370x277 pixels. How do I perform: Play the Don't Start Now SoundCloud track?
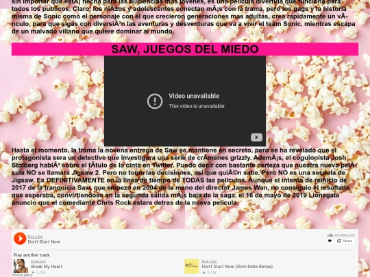[20, 239]
